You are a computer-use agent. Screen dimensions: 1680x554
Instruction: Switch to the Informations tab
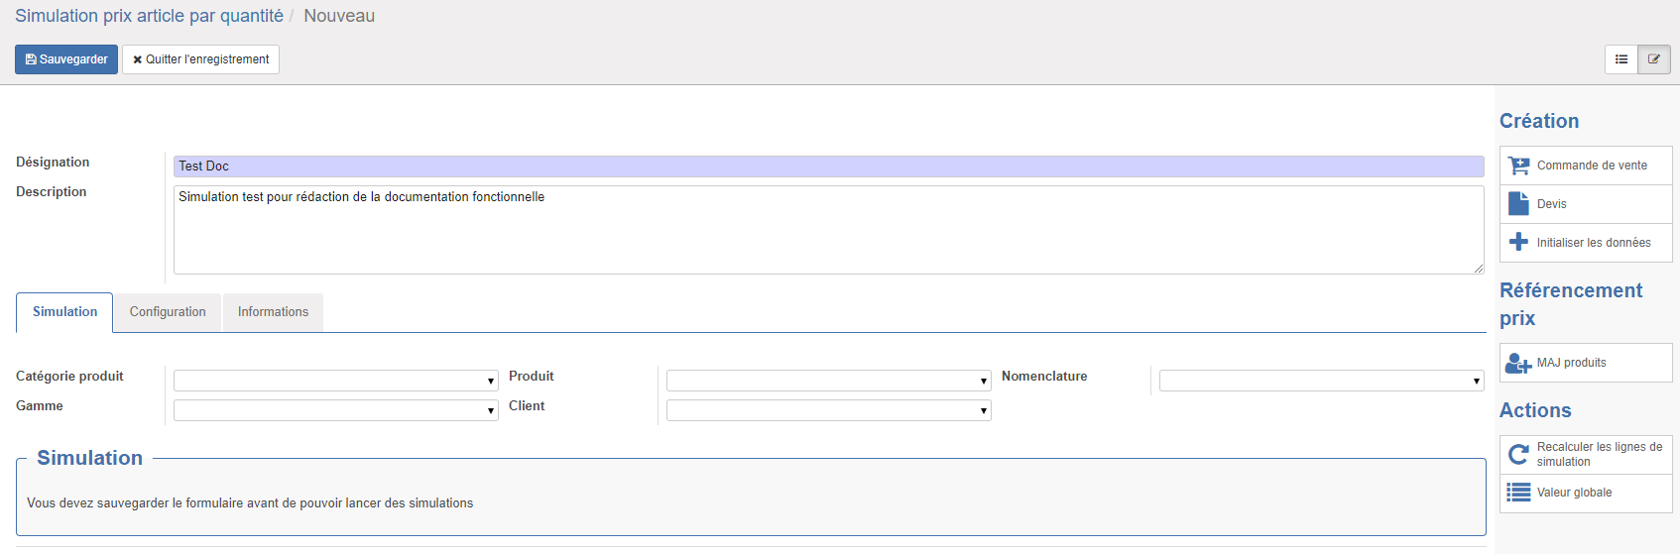click(273, 312)
